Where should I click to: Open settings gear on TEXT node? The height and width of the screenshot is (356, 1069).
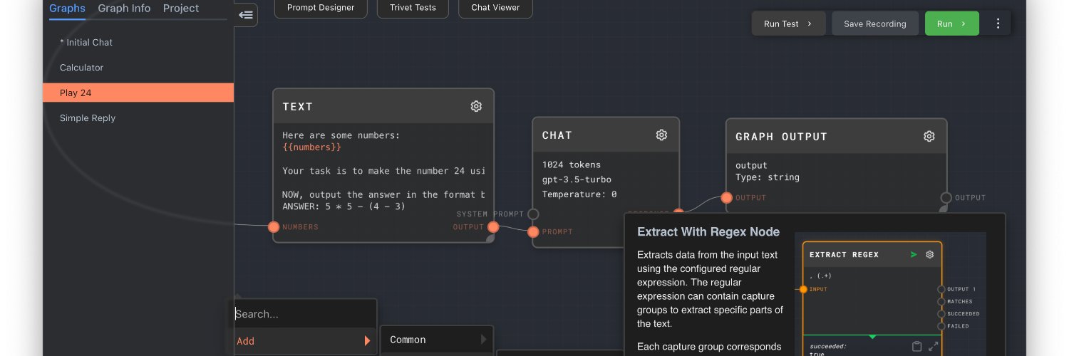pos(476,106)
